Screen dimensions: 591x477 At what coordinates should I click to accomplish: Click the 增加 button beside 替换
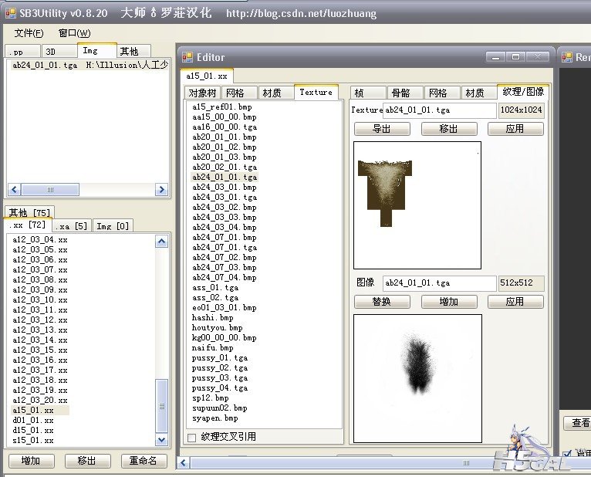[449, 302]
